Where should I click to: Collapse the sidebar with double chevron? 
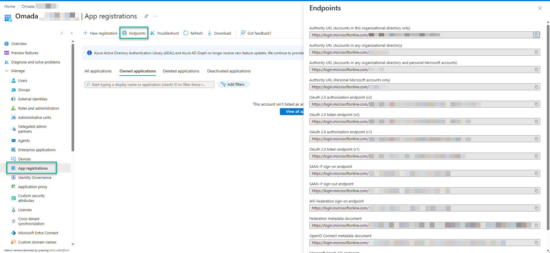[72, 33]
